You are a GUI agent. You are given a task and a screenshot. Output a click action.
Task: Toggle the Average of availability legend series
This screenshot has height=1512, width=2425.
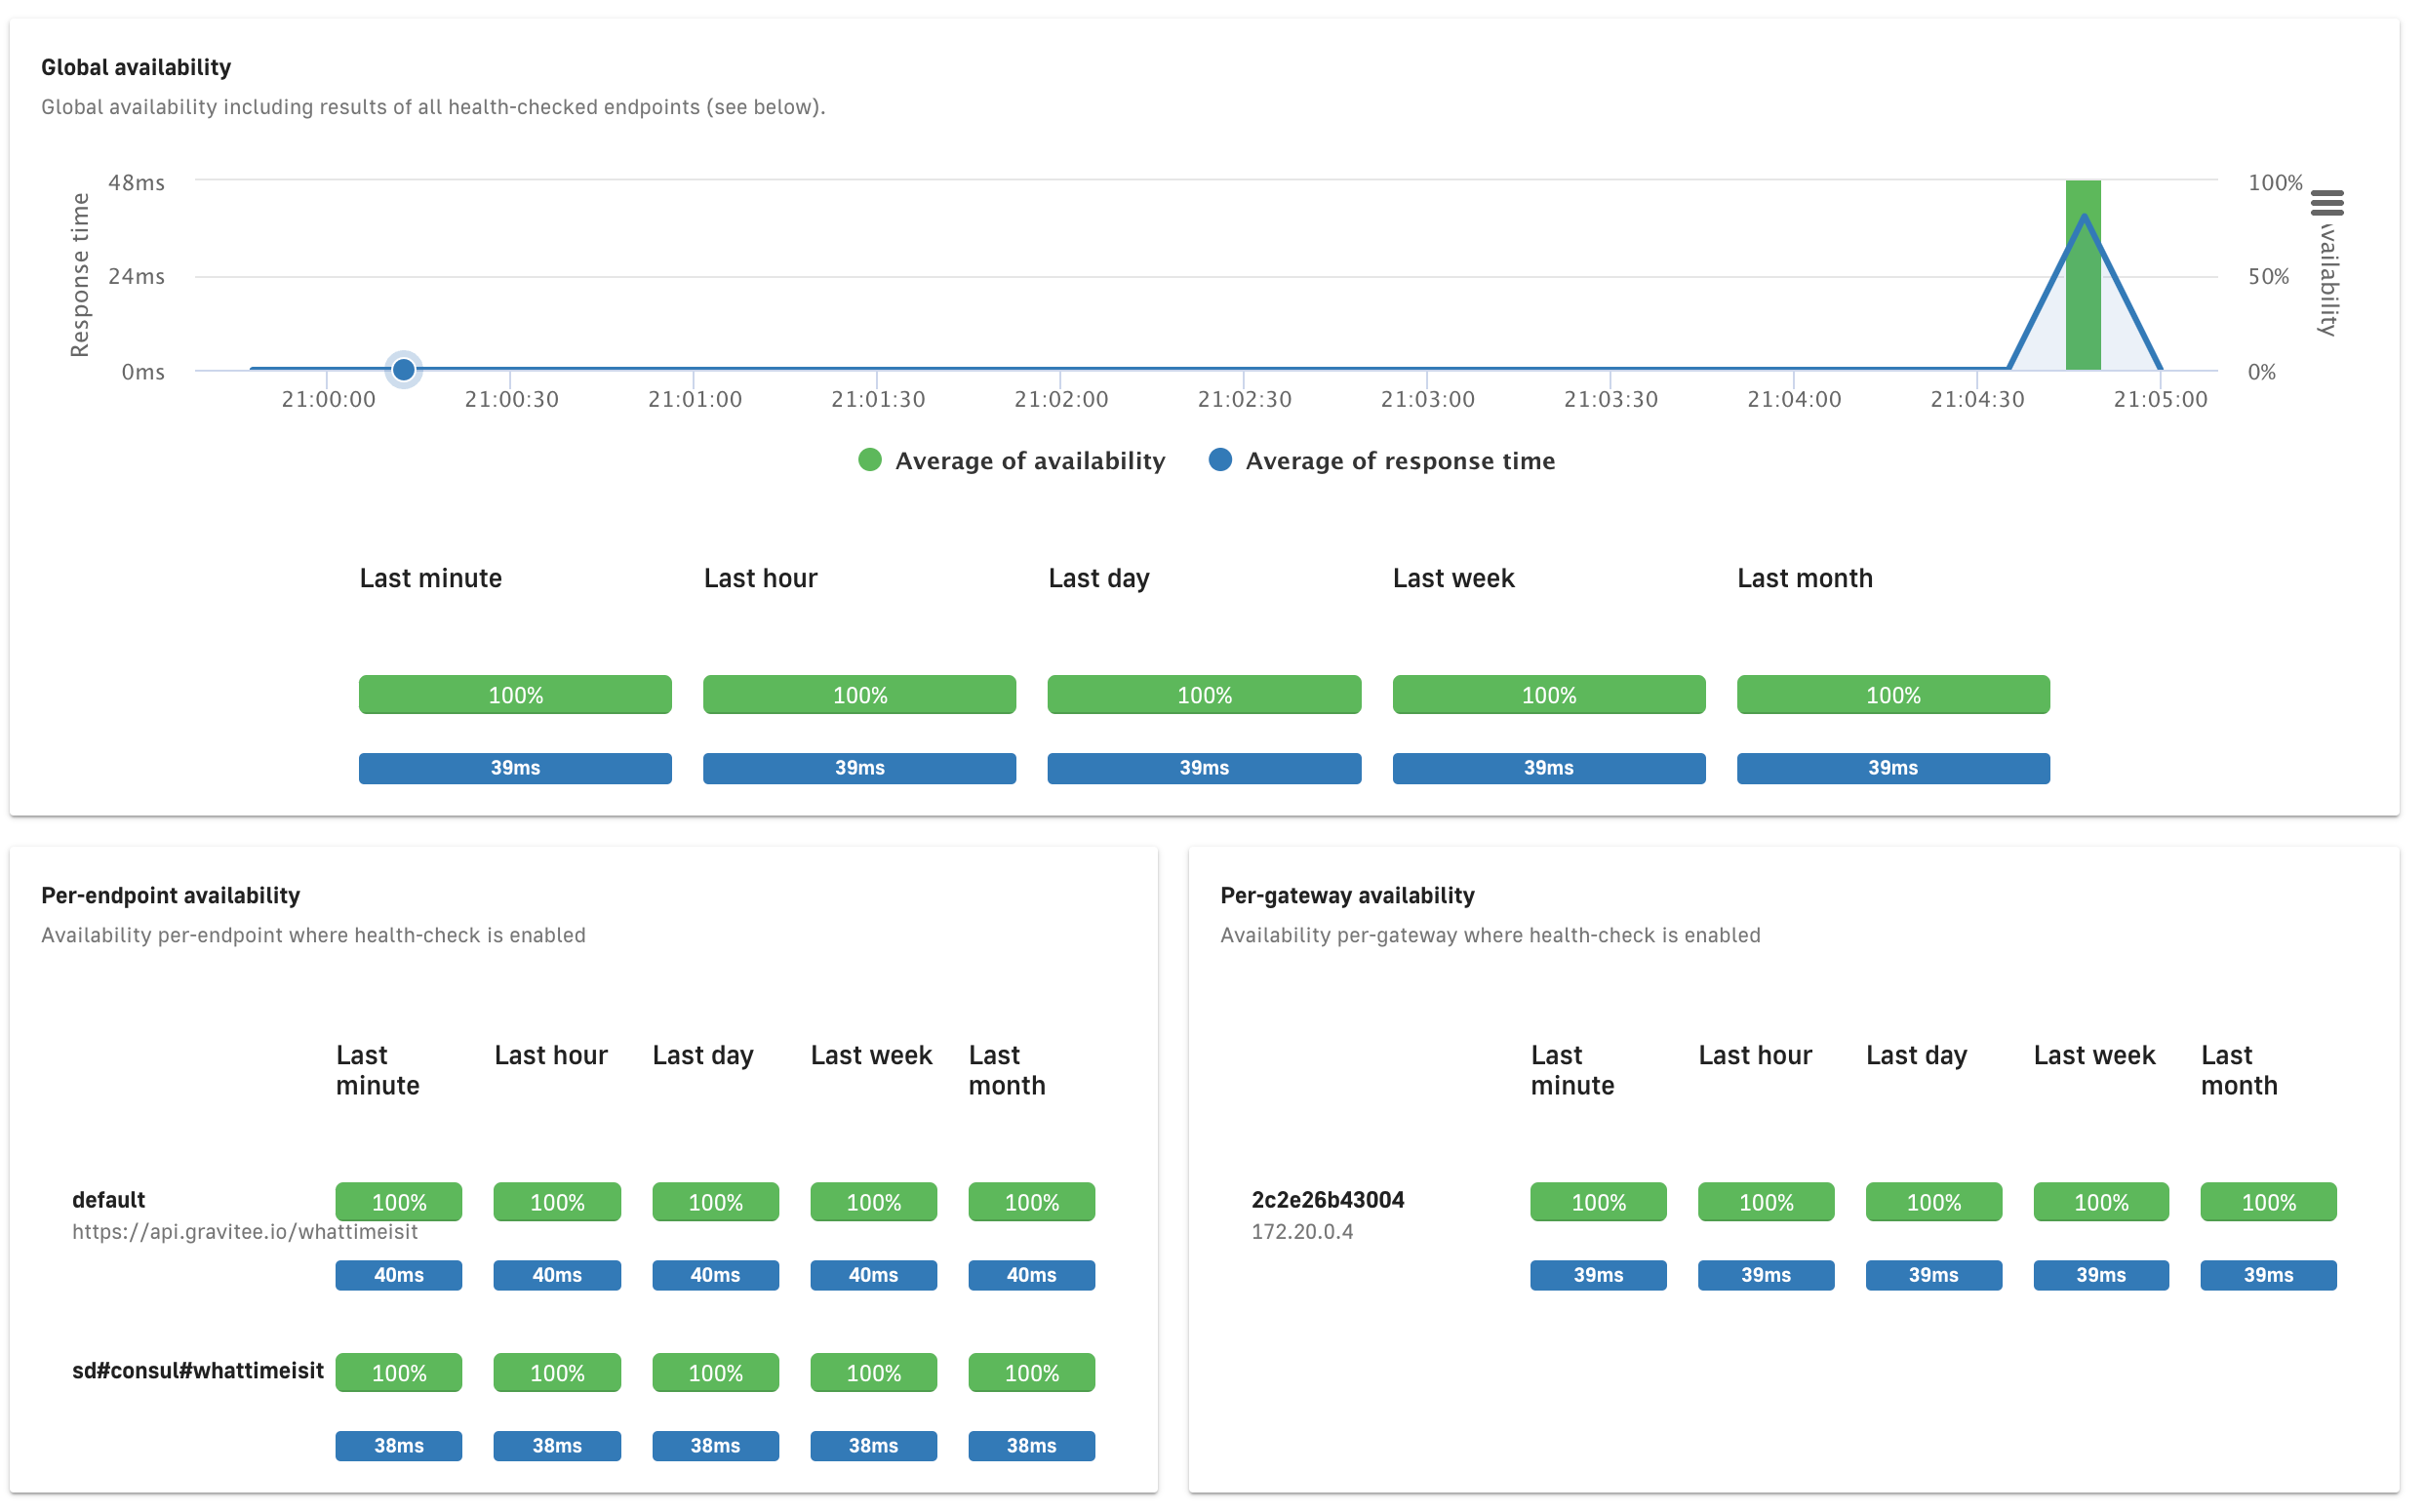[x=1029, y=461]
